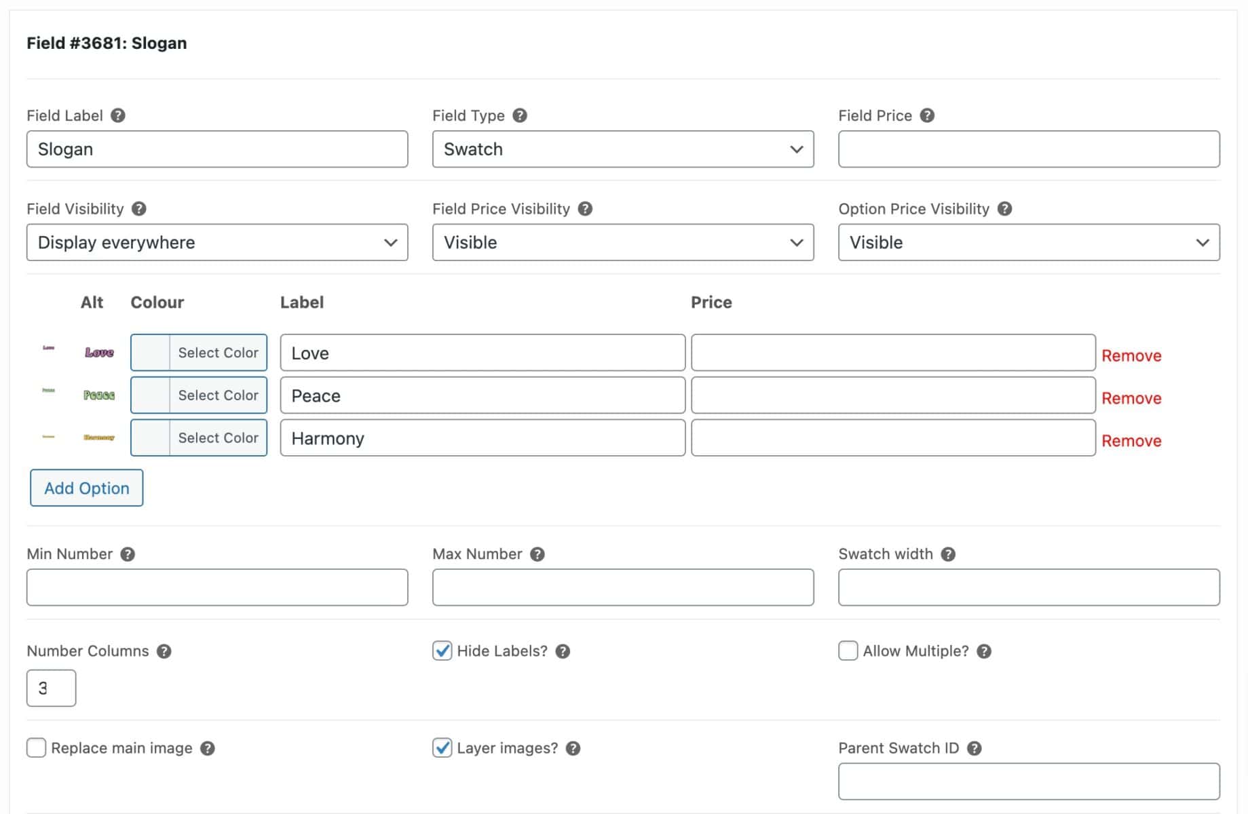Show help for Field Price Visibility
The width and height of the screenshot is (1248, 814).
[x=585, y=209]
